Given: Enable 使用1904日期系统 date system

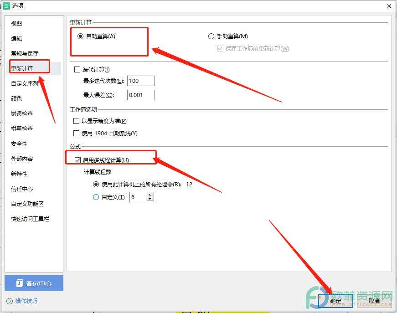Looking at the screenshot, I should pos(76,133).
